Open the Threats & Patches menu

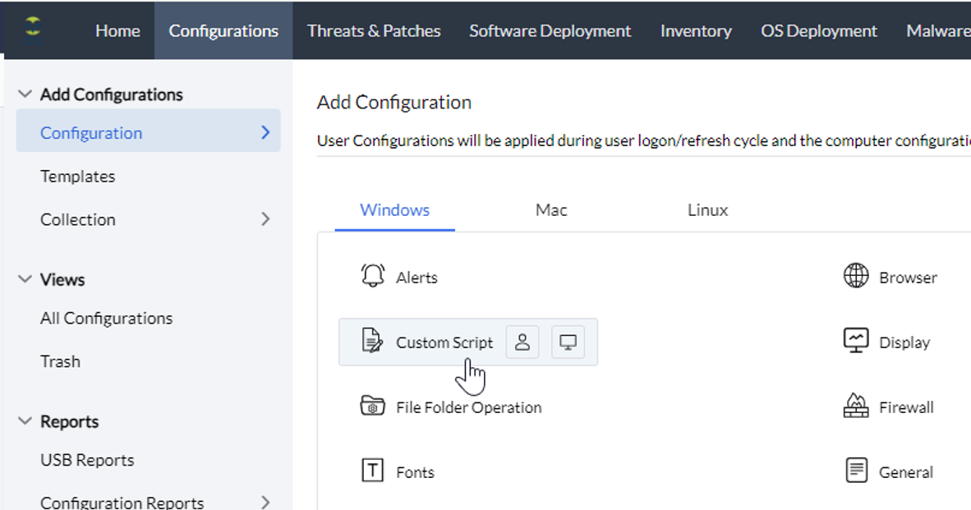tap(374, 30)
